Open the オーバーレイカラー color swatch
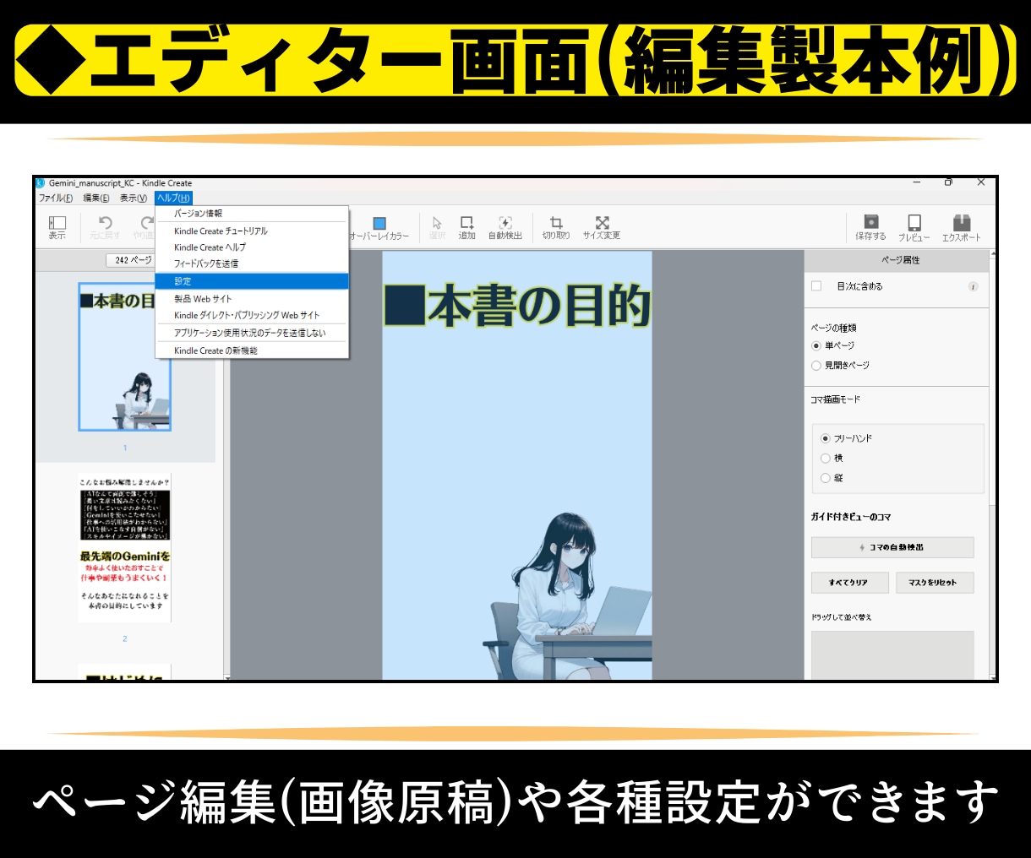This screenshot has height=858, width=1031. click(379, 223)
